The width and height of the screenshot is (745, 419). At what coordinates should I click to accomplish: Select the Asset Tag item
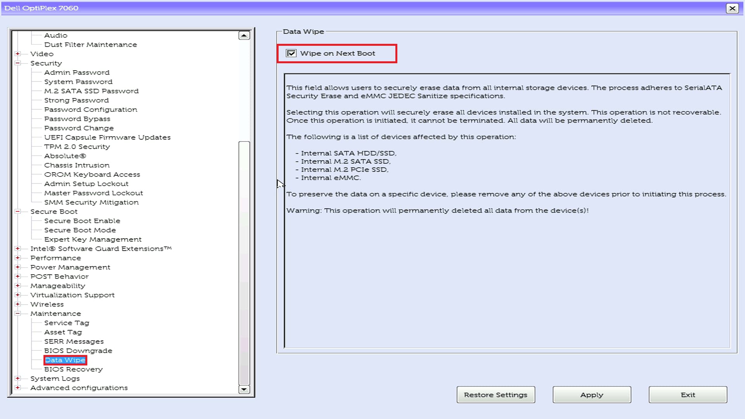pos(63,332)
